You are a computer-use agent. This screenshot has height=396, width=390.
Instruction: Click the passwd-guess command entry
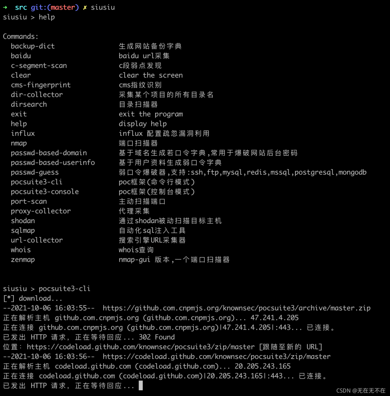[35, 172]
